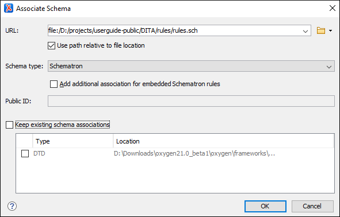The height and width of the screenshot is (217, 340).
Task: Close the Associate Schema dialog
Action: point(332,8)
